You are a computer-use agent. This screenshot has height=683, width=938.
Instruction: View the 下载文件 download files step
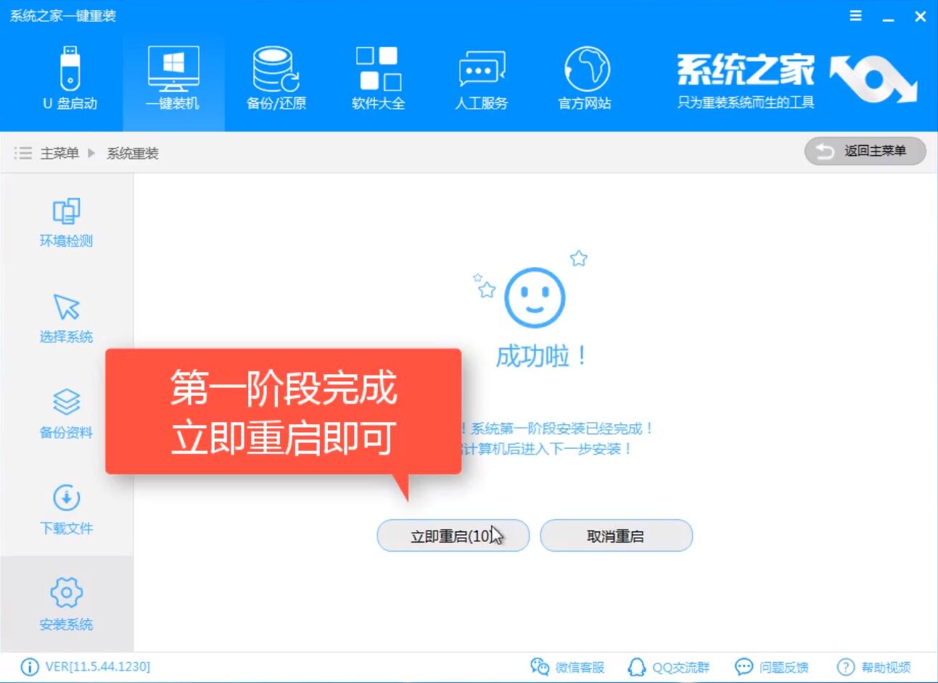66,511
